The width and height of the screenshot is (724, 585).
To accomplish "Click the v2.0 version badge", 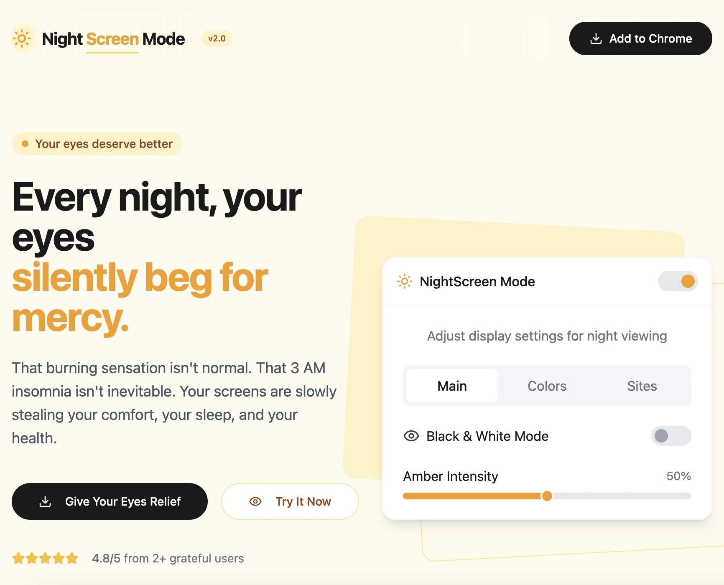I will pyautogui.click(x=217, y=38).
